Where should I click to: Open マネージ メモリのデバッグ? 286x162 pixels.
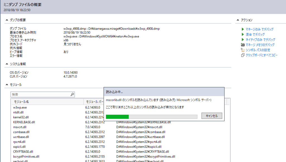tap(260, 45)
